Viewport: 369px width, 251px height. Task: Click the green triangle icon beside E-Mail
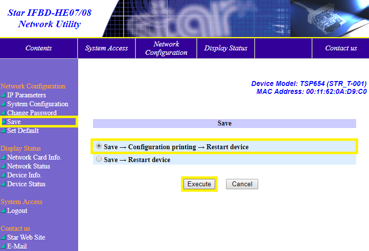pyautogui.click(x=3, y=246)
